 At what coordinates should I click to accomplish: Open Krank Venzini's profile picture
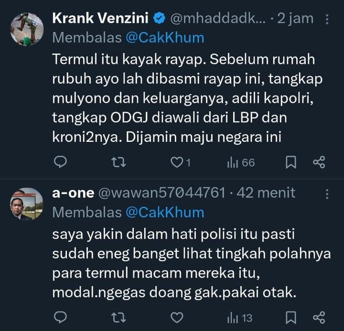(27, 29)
